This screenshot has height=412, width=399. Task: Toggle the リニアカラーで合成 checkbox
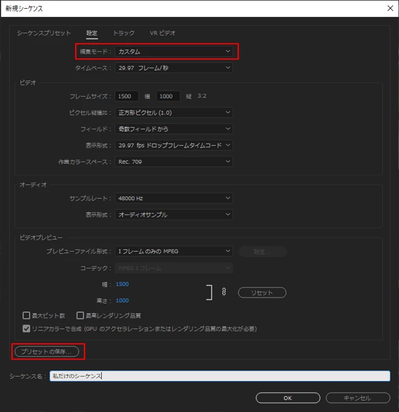pos(26,329)
